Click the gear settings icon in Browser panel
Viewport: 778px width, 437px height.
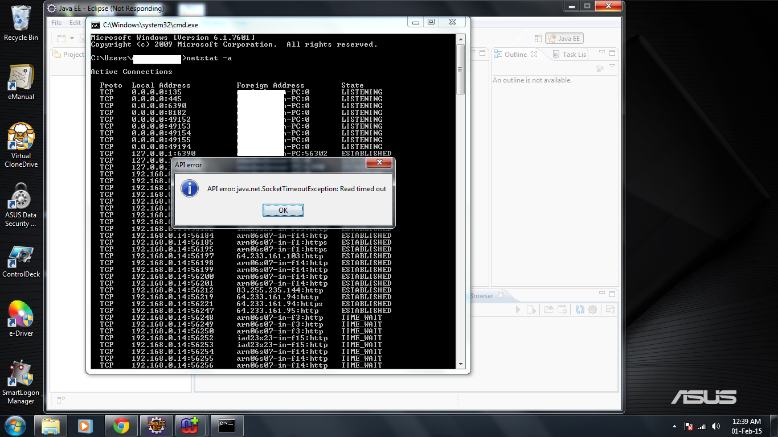coord(592,310)
